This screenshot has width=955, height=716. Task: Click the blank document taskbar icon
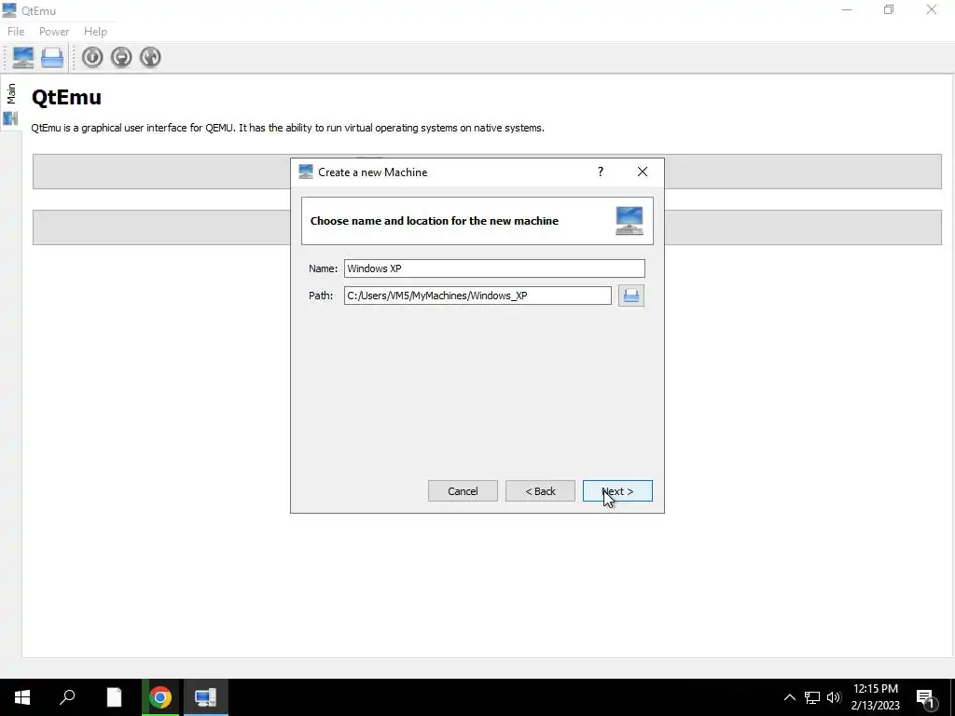coord(114,697)
